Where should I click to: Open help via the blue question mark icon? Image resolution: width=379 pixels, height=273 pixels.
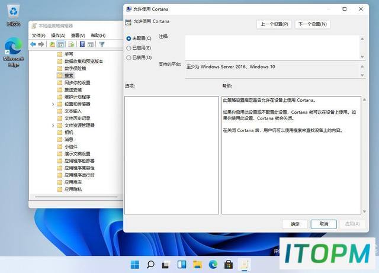[82, 44]
